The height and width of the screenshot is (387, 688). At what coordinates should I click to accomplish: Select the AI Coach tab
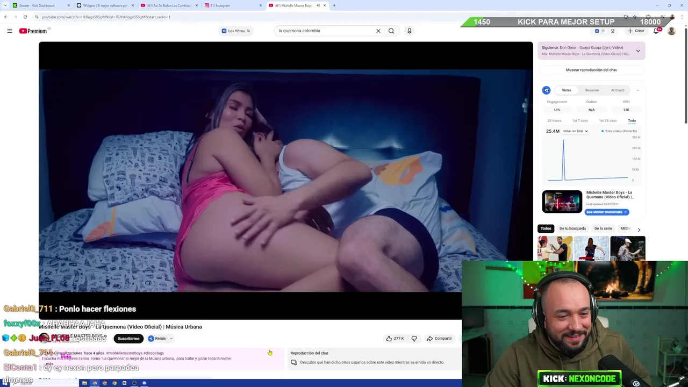(618, 90)
